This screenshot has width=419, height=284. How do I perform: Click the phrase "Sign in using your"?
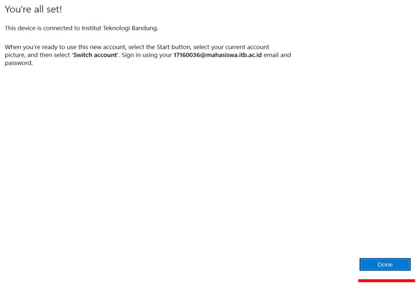click(x=147, y=55)
